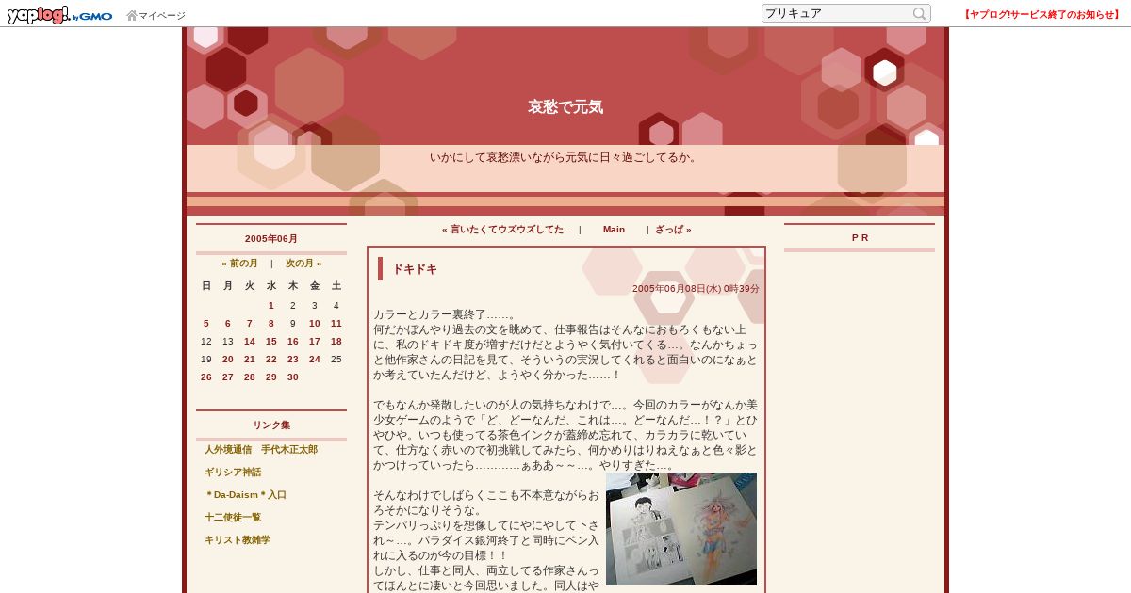This screenshot has height=593, width=1131.
Task: Click the blog subtitle いかにして哀愁漂いながら元気に
Action: [x=565, y=158]
